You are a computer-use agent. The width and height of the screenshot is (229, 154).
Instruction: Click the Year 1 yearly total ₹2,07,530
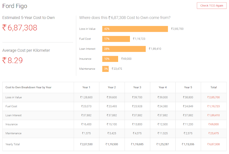pos(87,144)
